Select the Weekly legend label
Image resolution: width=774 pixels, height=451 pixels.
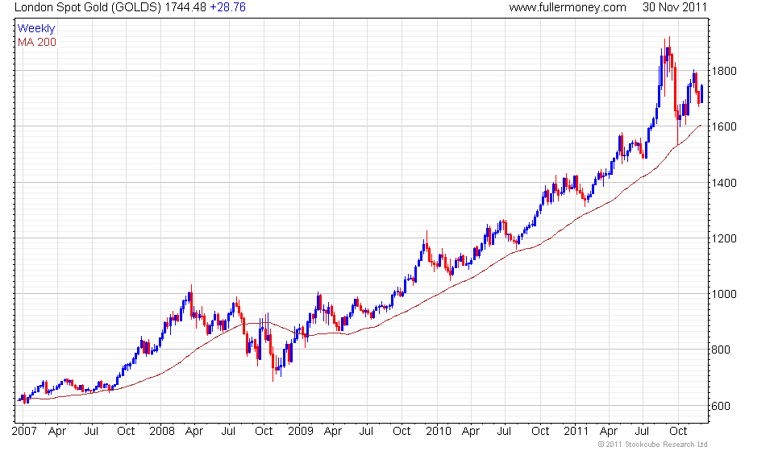point(36,28)
